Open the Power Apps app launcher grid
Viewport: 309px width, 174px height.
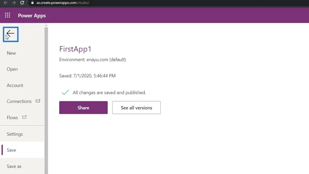pyautogui.click(x=7, y=15)
